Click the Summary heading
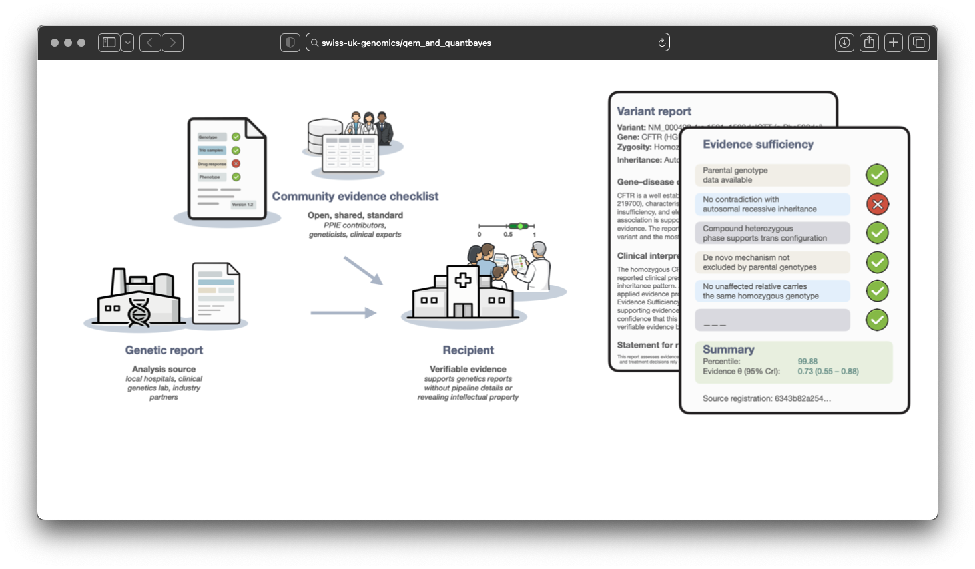 (x=729, y=350)
